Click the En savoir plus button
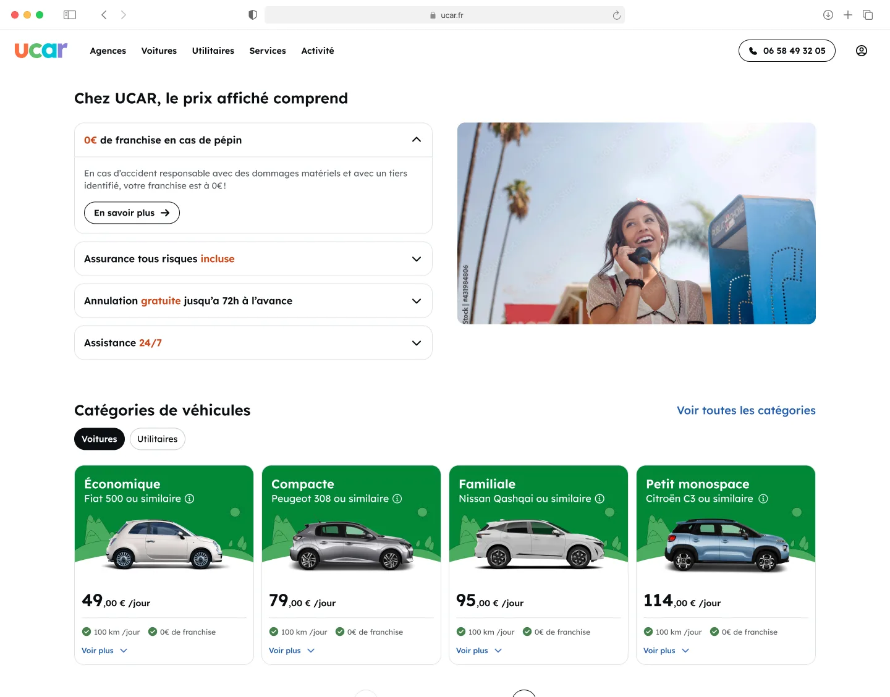 (x=132, y=213)
